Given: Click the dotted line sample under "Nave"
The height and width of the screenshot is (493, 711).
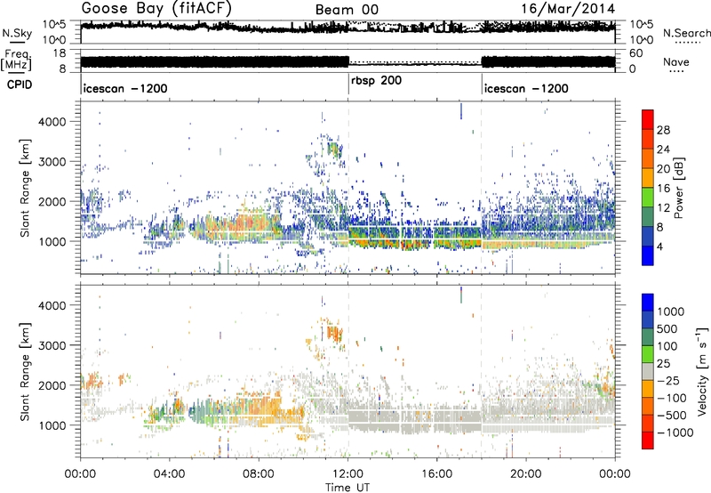Looking at the screenshot, I should pos(676,71).
